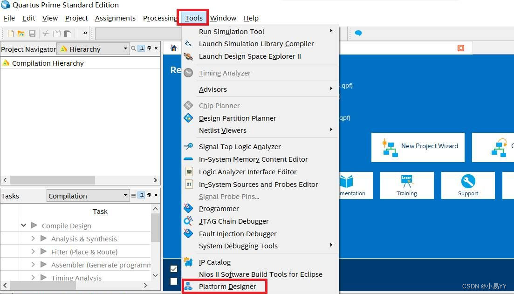Click the search icon in Project Navigator

tap(133, 48)
